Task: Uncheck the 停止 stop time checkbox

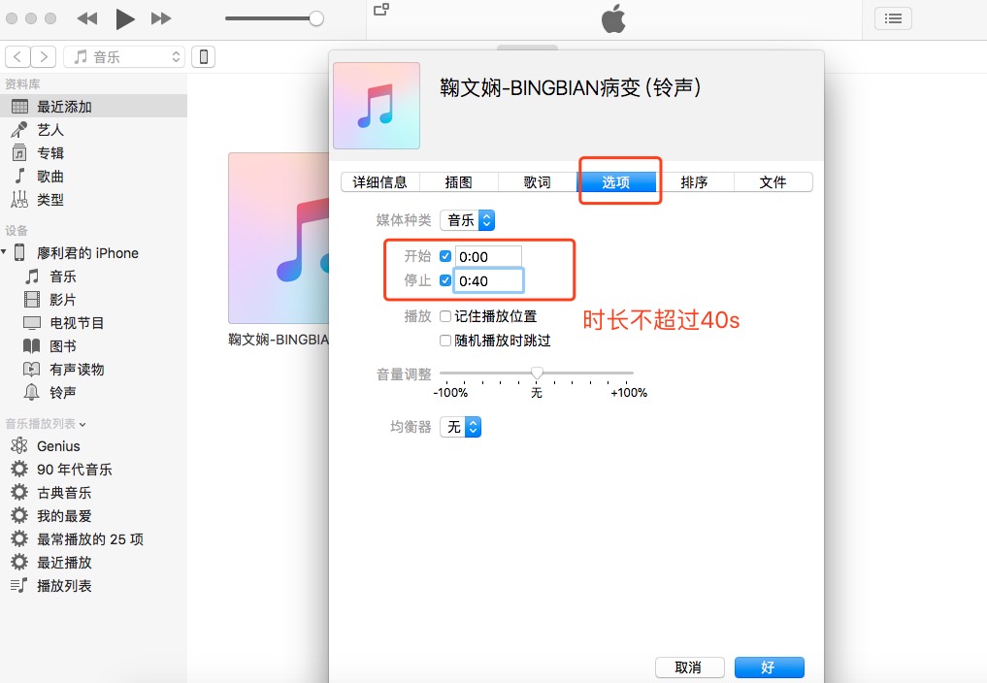Action: [x=445, y=280]
